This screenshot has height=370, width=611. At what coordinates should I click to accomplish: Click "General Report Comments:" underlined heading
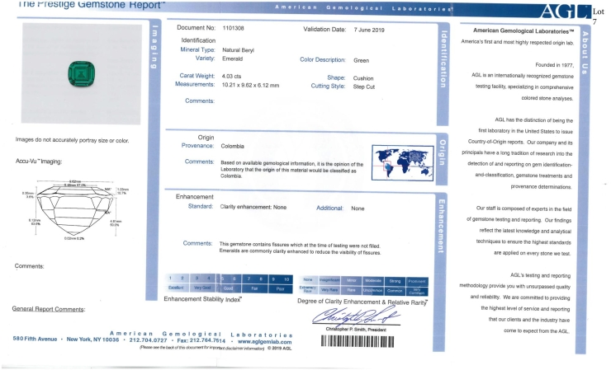(x=49, y=309)
